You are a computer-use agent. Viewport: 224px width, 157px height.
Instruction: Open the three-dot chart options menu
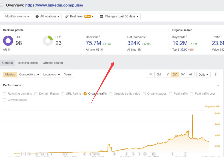[216, 75]
